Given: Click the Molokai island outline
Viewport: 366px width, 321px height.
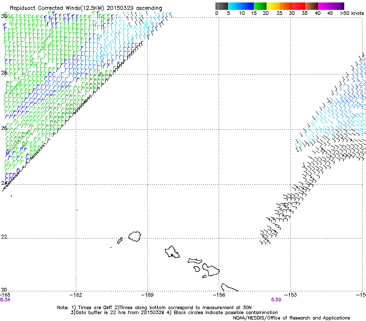Looking at the screenshot, I should click(x=195, y=261).
